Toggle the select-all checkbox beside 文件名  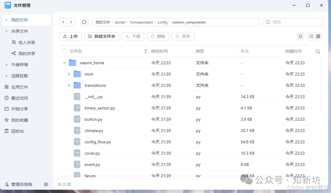(64, 51)
